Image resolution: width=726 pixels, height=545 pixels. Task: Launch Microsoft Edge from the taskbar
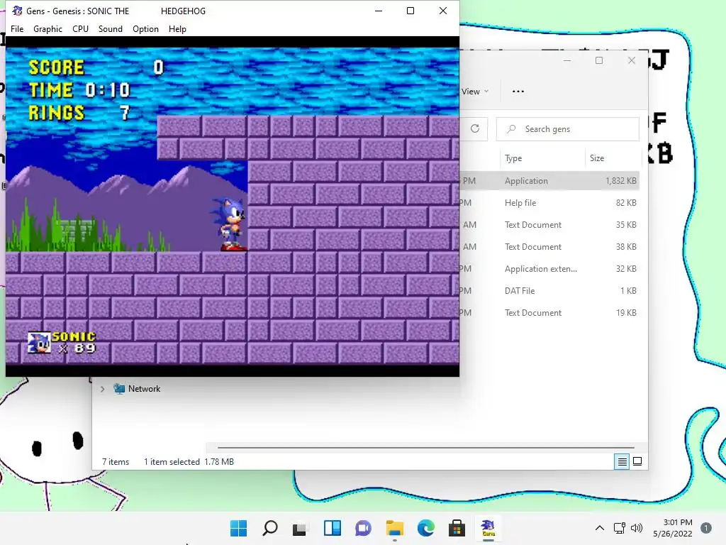point(426,528)
